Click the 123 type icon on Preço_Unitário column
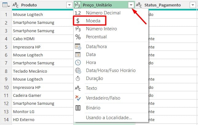 [x=78, y=5]
